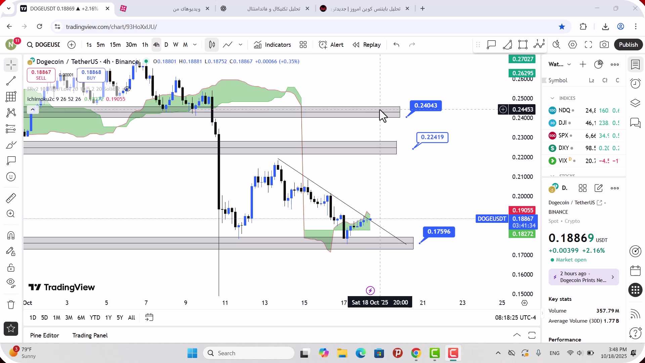Select the YTD date range
The image size is (645, 363).
pos(95,318)
